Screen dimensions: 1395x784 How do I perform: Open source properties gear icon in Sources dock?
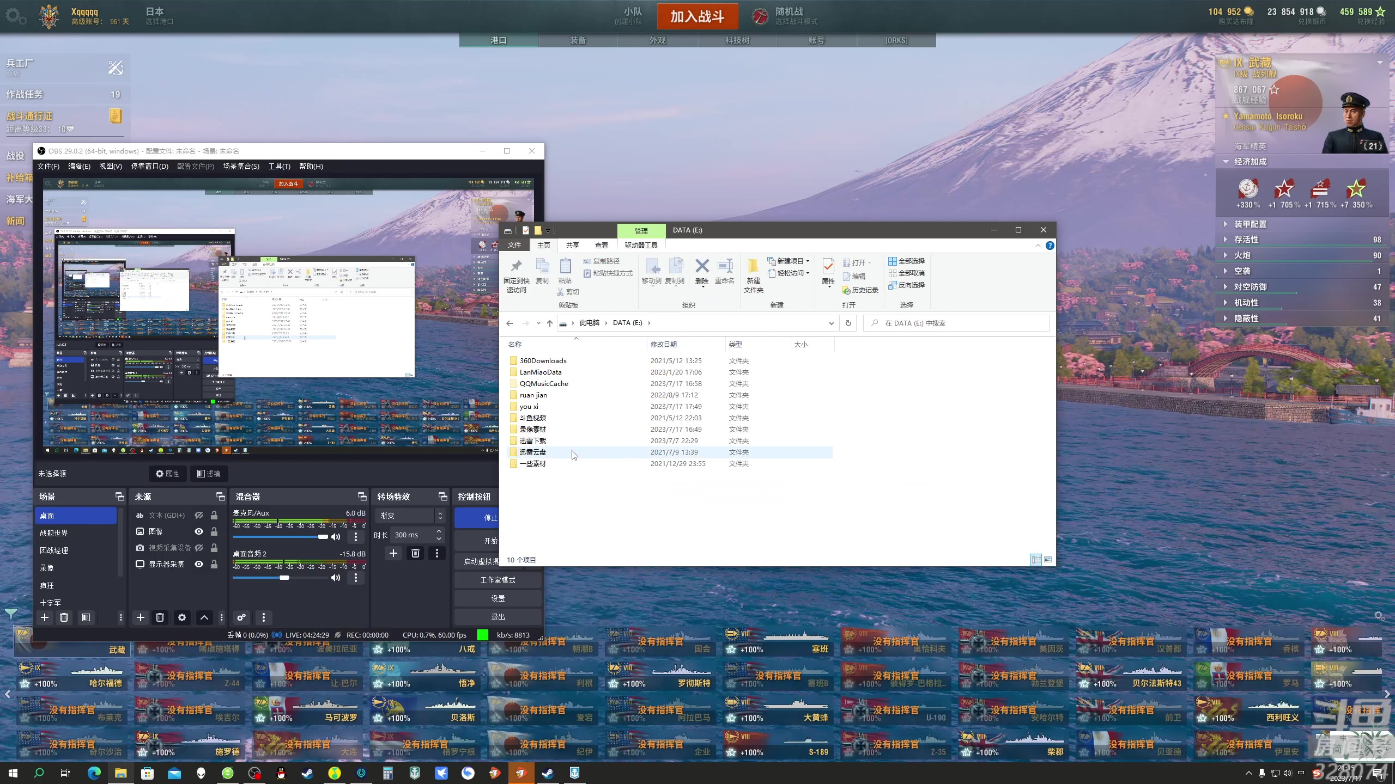pos(182,617)
